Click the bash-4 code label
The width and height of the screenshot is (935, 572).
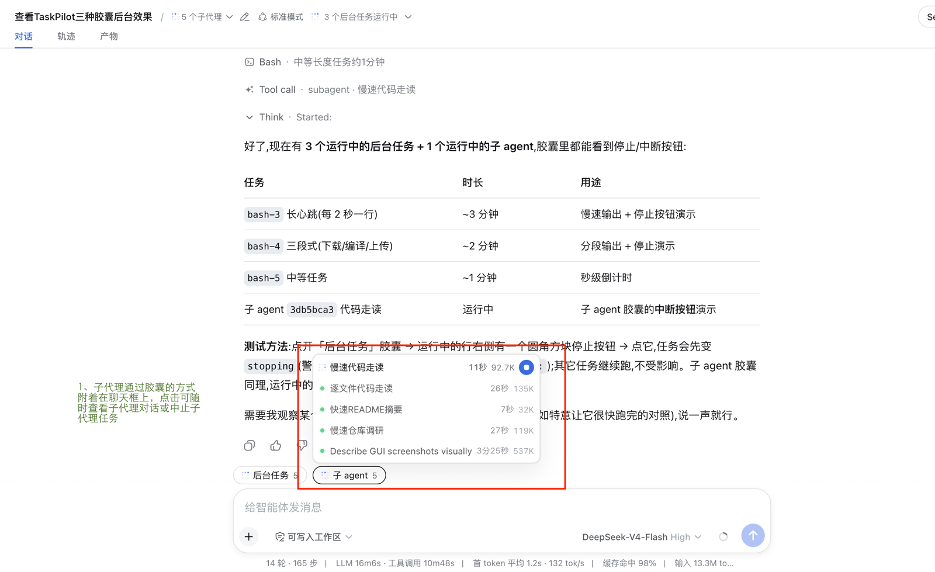tap(264, 246)
